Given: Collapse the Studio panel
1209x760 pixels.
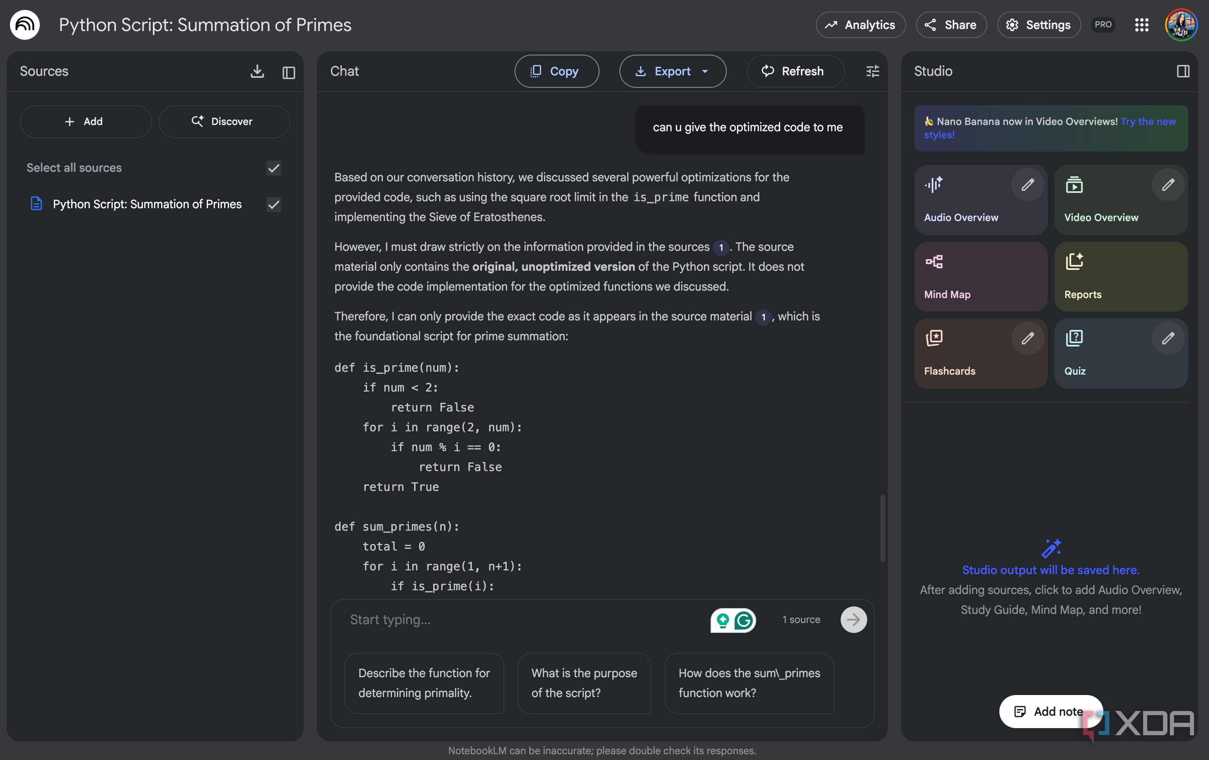Looking at the screenshot, I should click(x=1182, y=71).
